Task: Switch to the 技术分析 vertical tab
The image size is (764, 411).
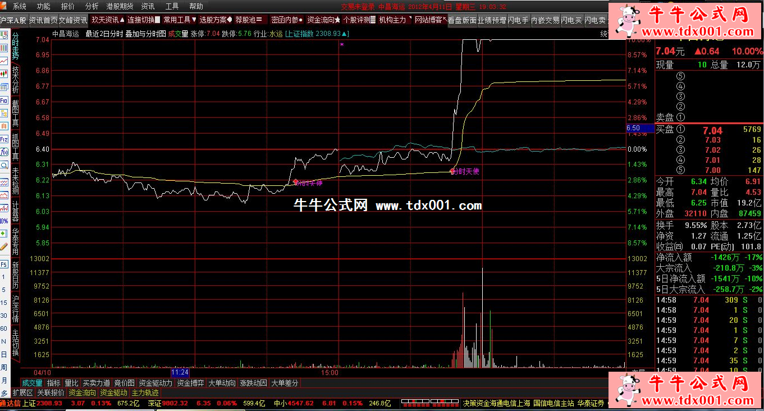Action: click(x=15, y=80)
